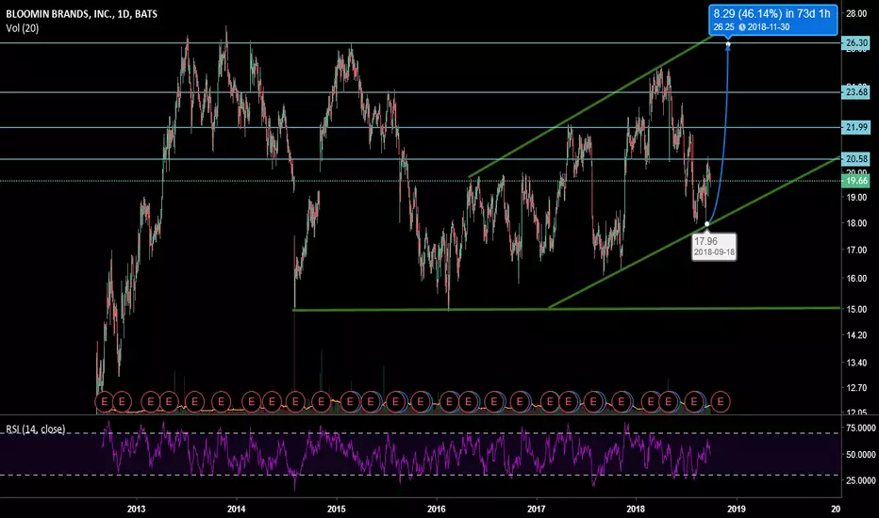Image resolution: width=879 pixels, height=518 pixels.
Task: Click the 23.68 horizontal line price label
Action: [856, 92]
